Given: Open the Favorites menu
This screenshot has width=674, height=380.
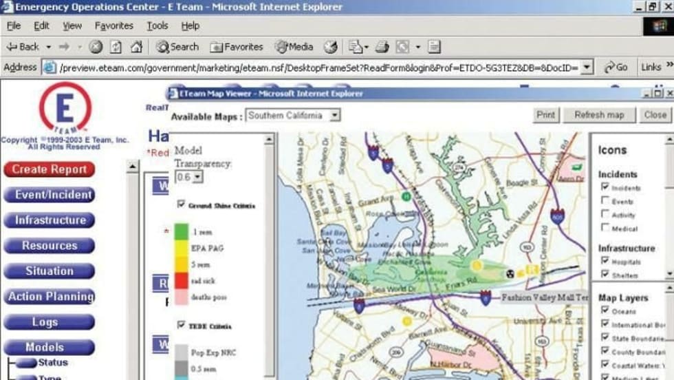Looking at the screenshot, I should [114, 25].
